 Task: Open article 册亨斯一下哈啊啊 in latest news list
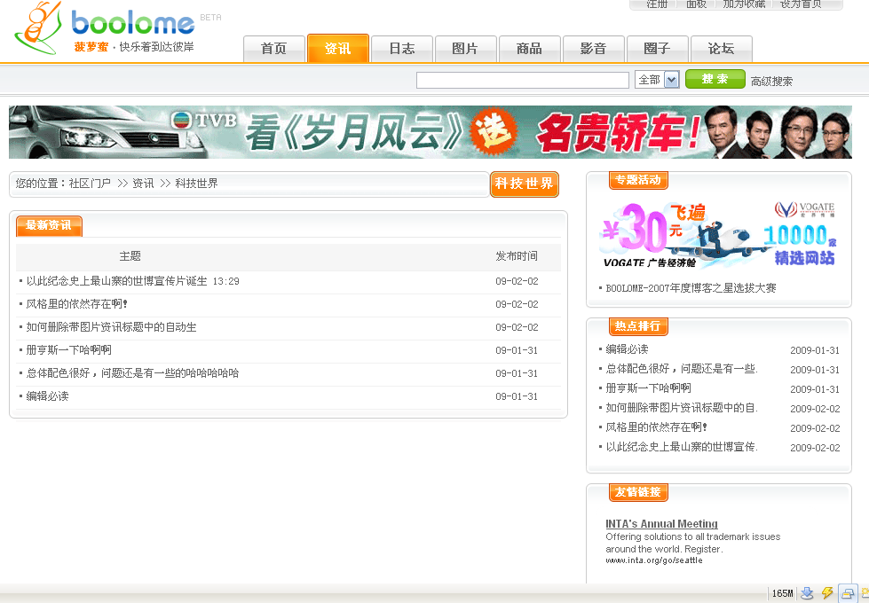pyautogui.click(x=68, y=350)
